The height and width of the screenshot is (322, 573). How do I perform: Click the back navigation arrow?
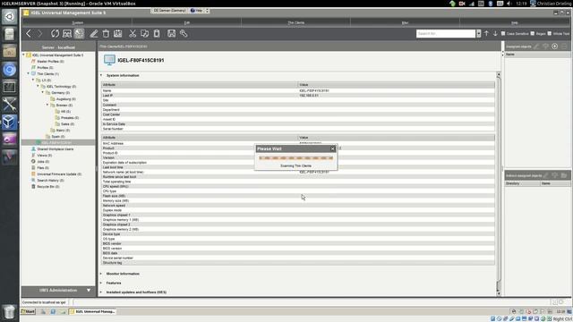pyautogui.click(x=29, y=34)
